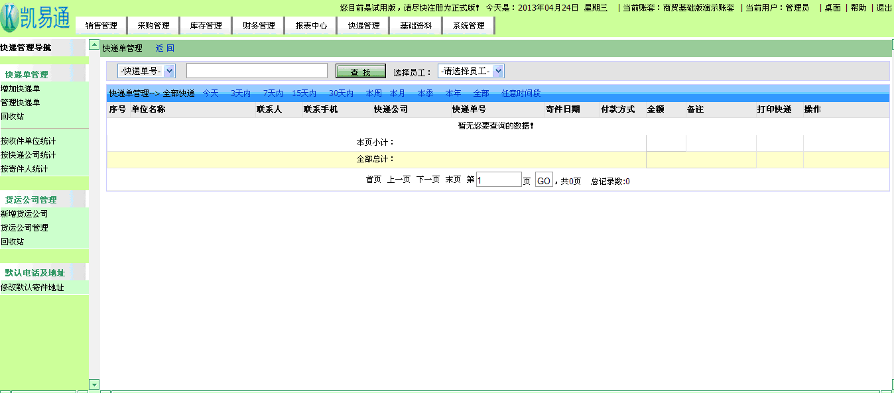Filter records by 本季
The width and height of the screenshot is (894, 393).
[x=425, y=93]
